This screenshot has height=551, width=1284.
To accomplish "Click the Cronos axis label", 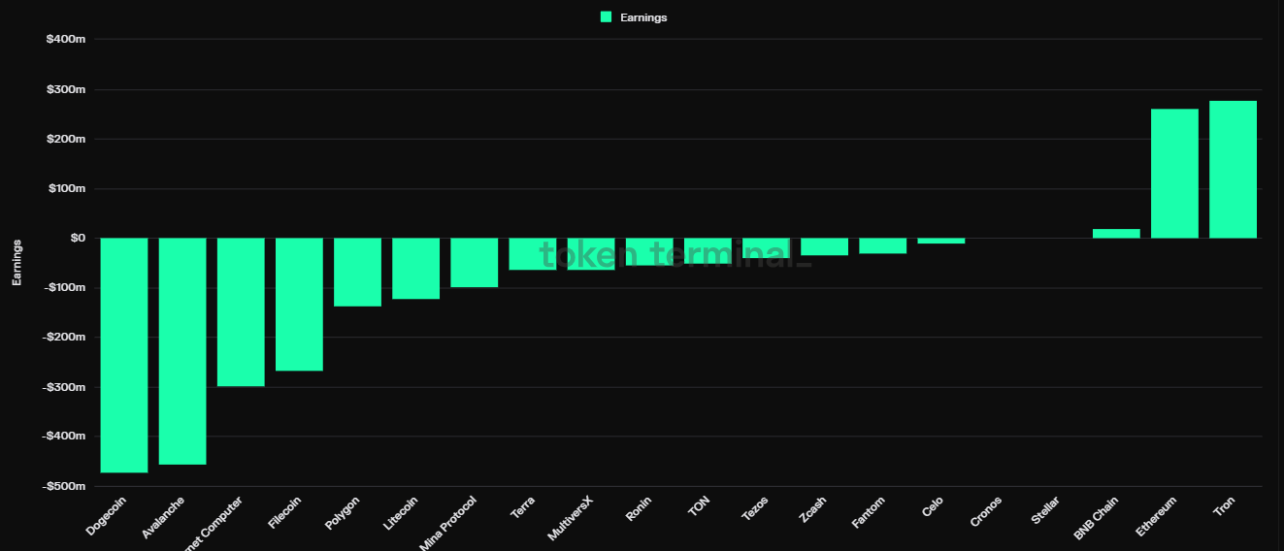I will point(986,511).
